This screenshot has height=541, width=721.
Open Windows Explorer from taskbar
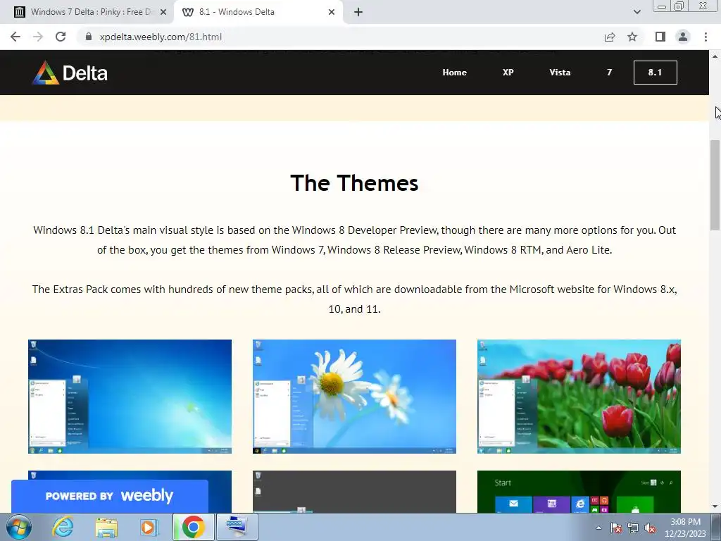[106, 527]
